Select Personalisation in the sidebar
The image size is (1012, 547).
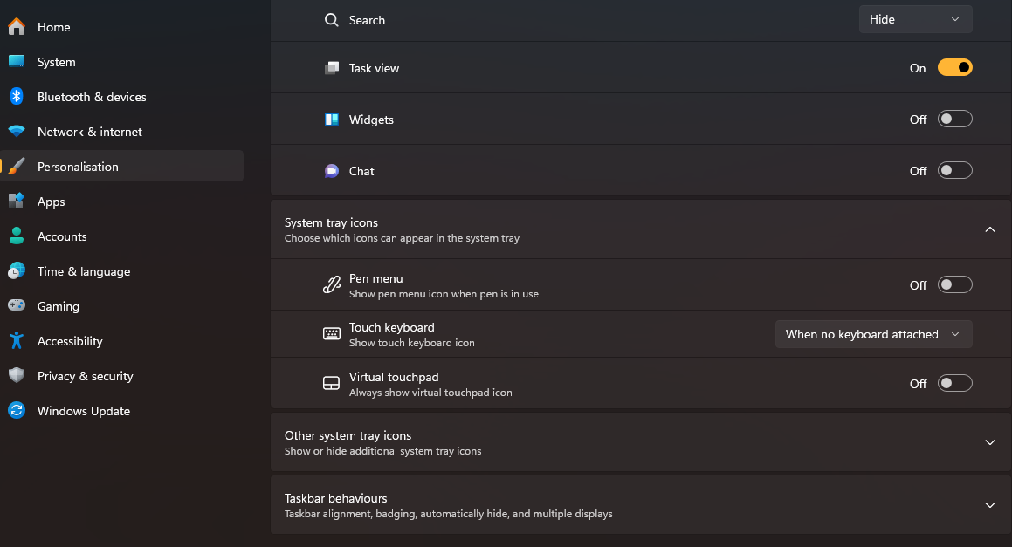tap(122, 167)
